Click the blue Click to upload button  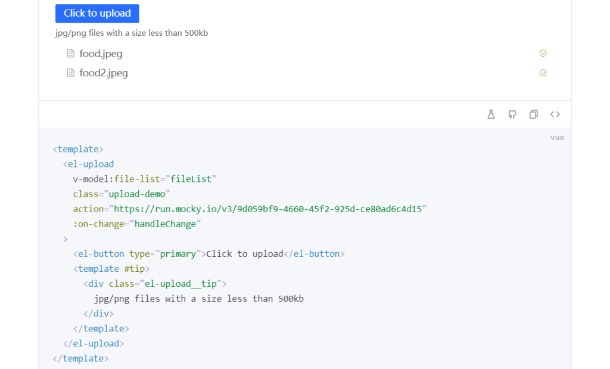coord(97,13)
